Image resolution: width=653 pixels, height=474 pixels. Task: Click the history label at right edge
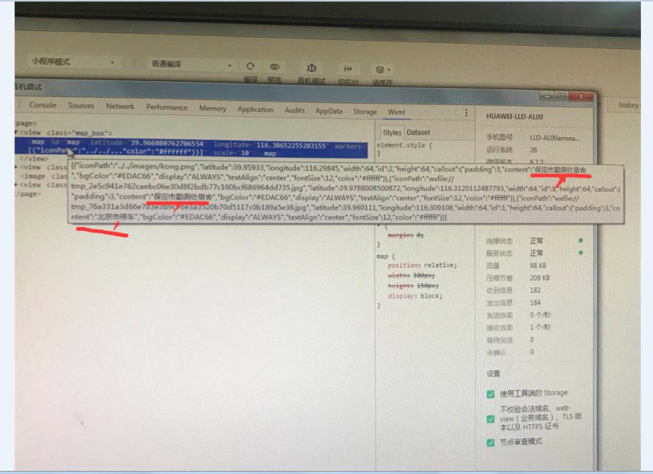click(628, 105)
